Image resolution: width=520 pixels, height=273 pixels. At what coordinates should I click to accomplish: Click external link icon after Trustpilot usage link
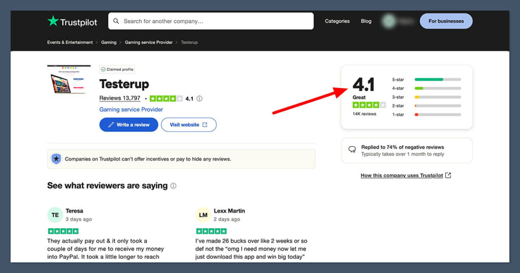tap(448, 175)
